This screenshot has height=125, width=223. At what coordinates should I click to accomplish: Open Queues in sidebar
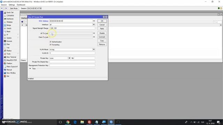(x=9, y=41)
